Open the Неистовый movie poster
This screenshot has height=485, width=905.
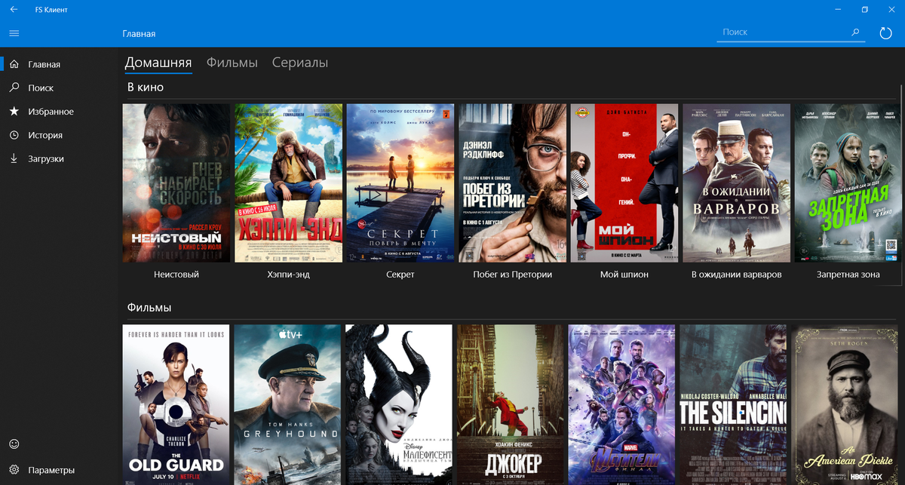[176, 183]
